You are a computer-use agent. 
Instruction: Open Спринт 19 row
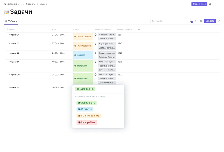(14, 87)
